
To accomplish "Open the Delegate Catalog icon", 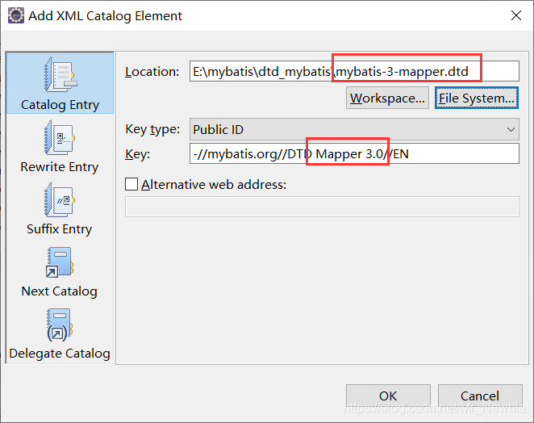I will click(60, 325).
